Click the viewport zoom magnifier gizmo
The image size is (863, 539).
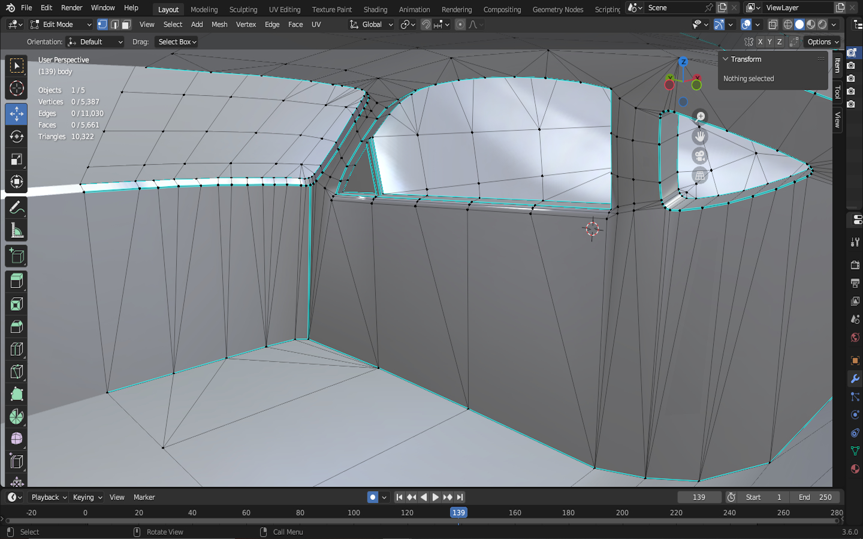(700, 117)
